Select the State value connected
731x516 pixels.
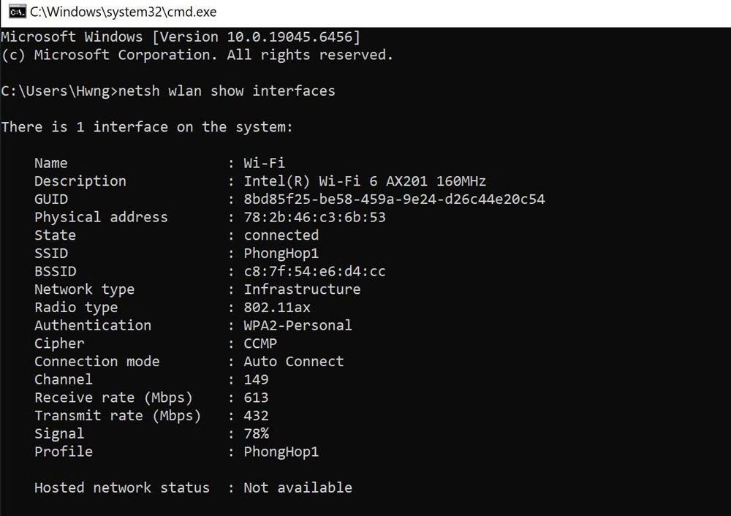281,235
